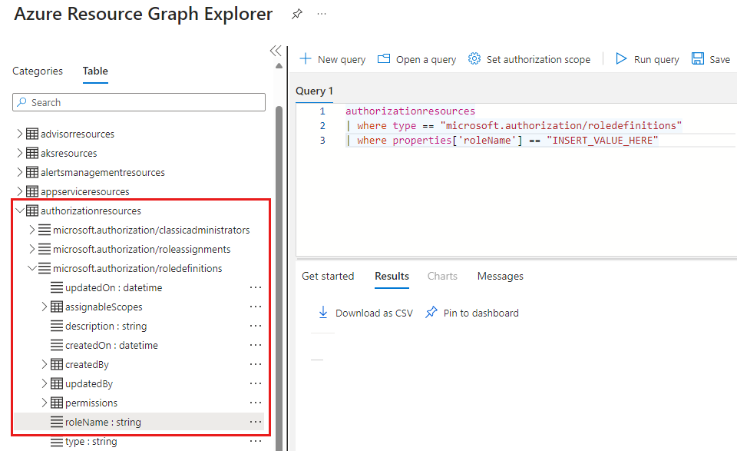Select the Query 1 tab
The image size is (737, 451).
point(313,91)
